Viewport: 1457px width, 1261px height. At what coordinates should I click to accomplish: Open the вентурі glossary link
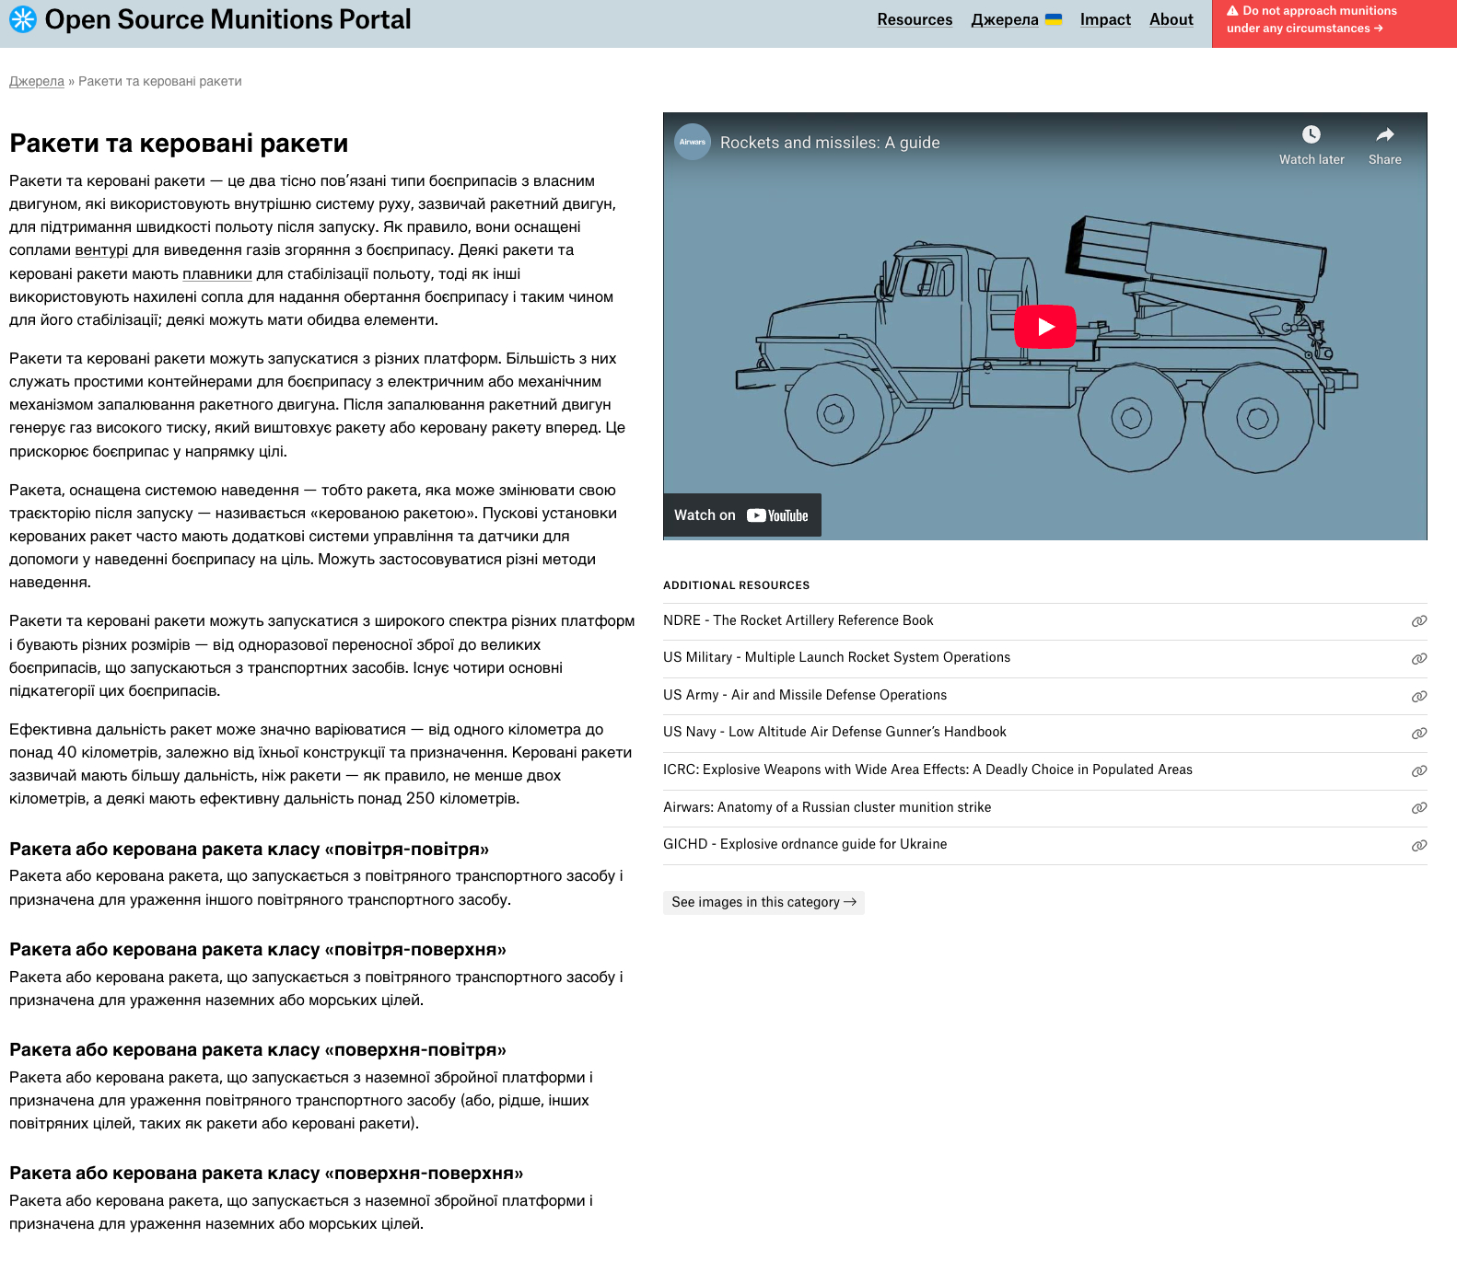[101, 250]
